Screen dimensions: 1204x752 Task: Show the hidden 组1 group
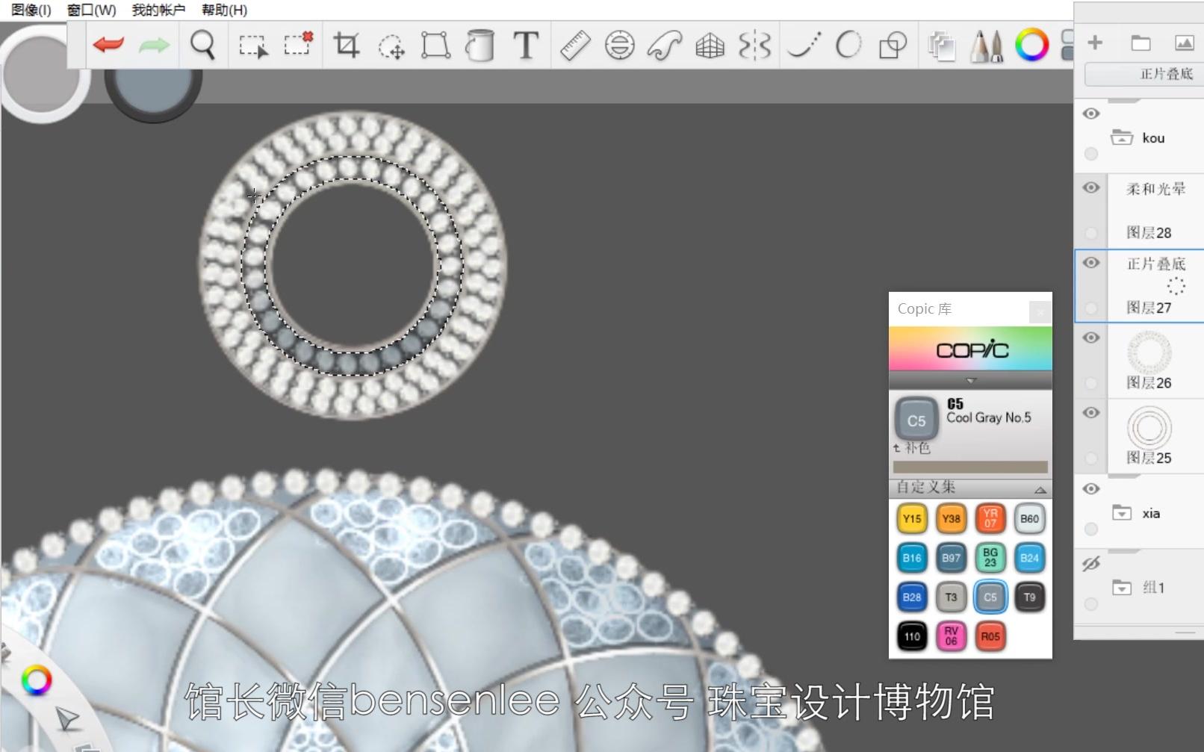click(x=1091, y=564)
